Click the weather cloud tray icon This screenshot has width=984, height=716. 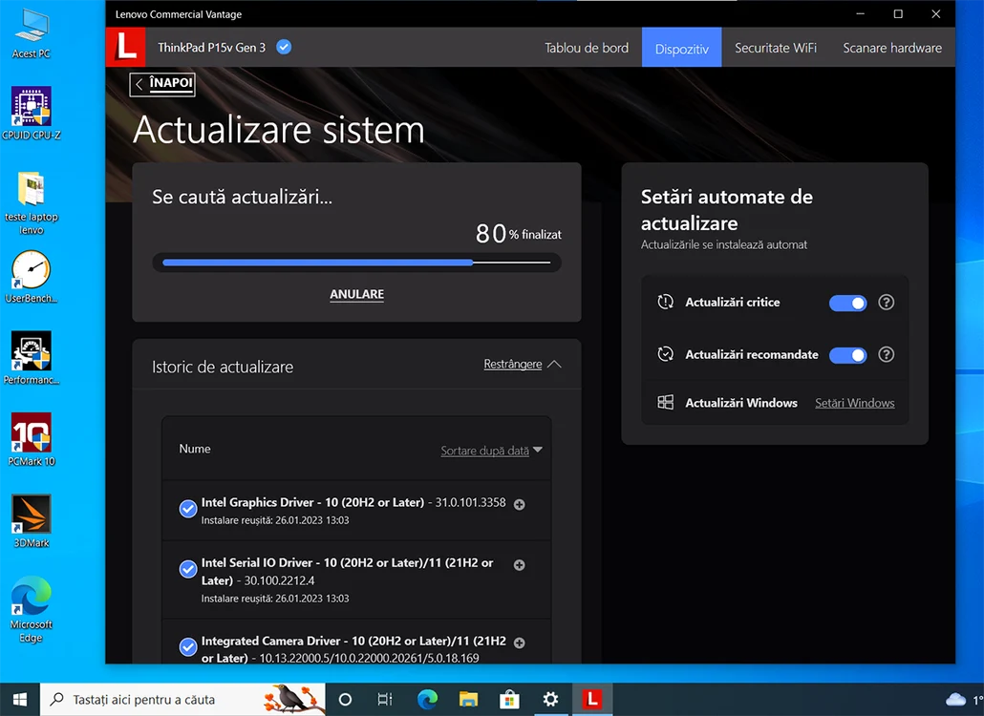click(955, 699)
